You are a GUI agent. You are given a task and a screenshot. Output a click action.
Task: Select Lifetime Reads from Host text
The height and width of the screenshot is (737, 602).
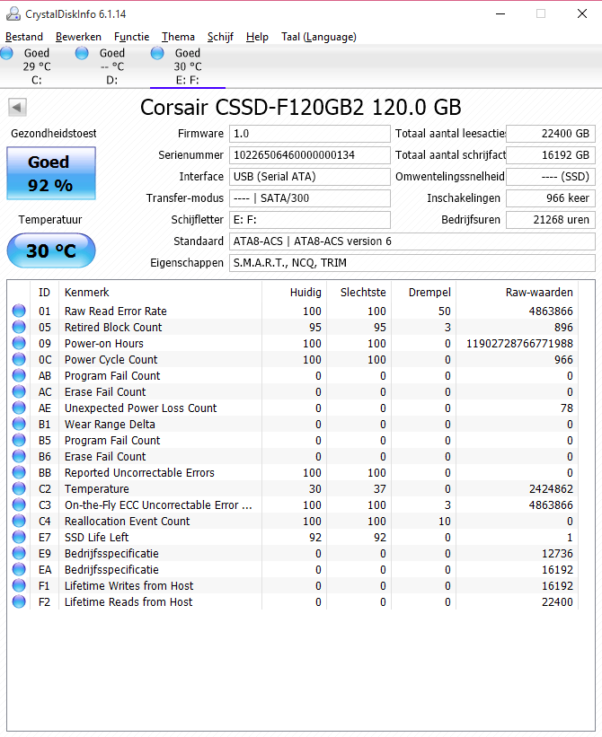coord(128,602)
